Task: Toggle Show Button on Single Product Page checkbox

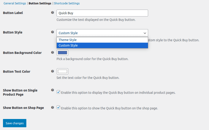Action: click(x=58, y=92)
